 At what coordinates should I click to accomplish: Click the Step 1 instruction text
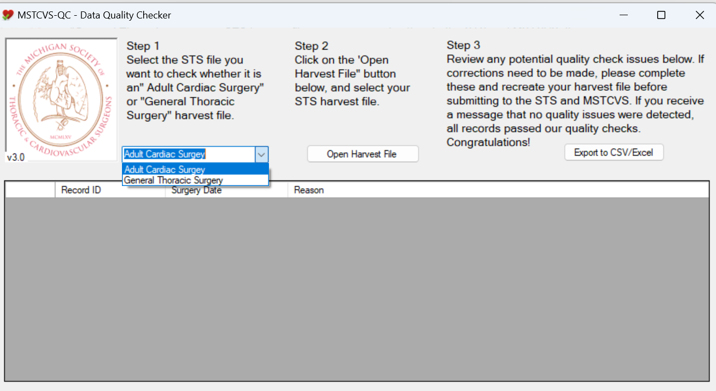(194, 80)
